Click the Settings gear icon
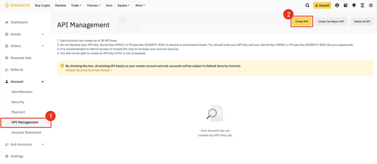Image resolution: width=377 pixels, height=164 pixels. point(7,156)
